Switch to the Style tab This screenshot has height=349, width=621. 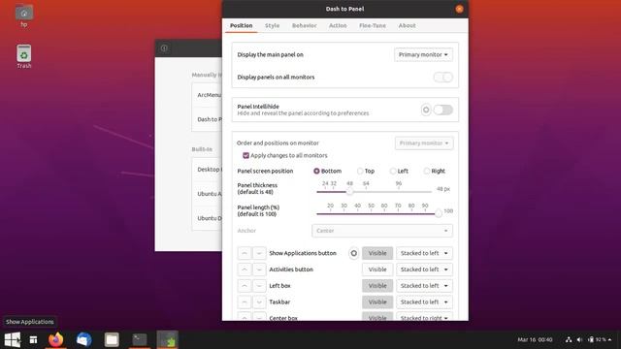[x=272, y=25]
